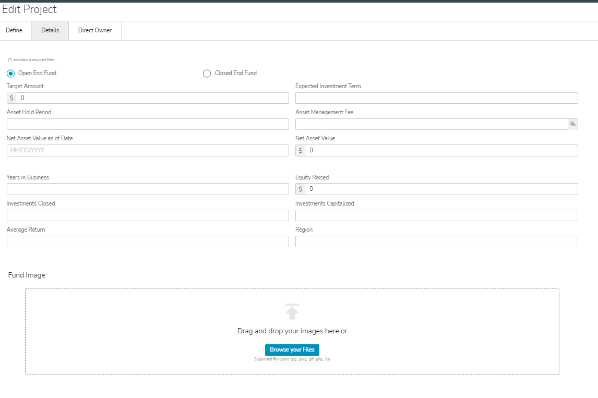The width and height of the screenshot is (598, 398).
Task: Switch to the Define tab
Action: [14, 30]
